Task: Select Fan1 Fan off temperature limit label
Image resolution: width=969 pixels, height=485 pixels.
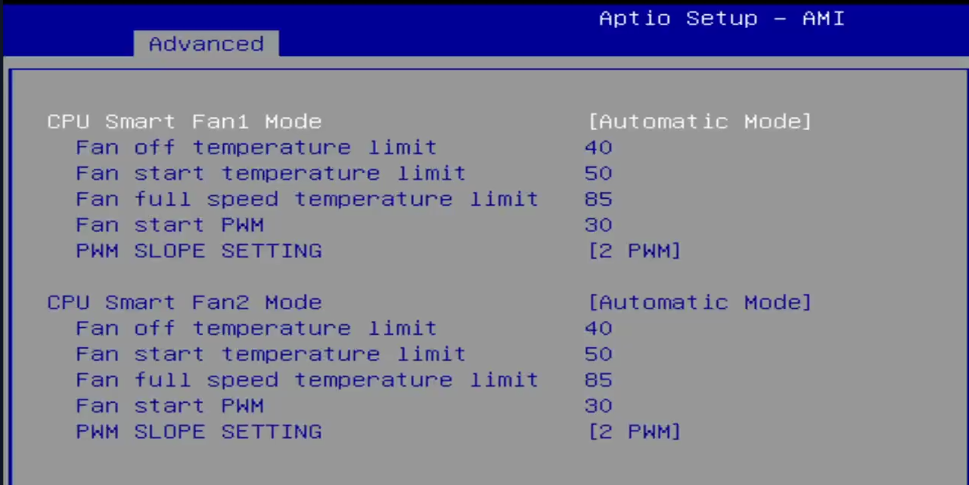Action: pos(256,147)
